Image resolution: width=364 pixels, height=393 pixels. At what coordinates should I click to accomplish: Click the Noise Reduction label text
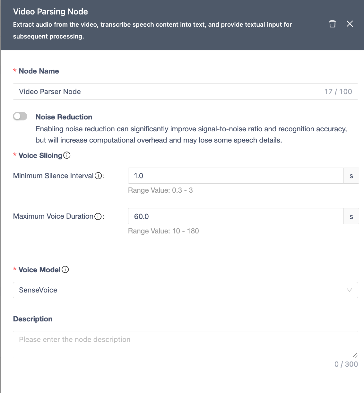[64, 117]
